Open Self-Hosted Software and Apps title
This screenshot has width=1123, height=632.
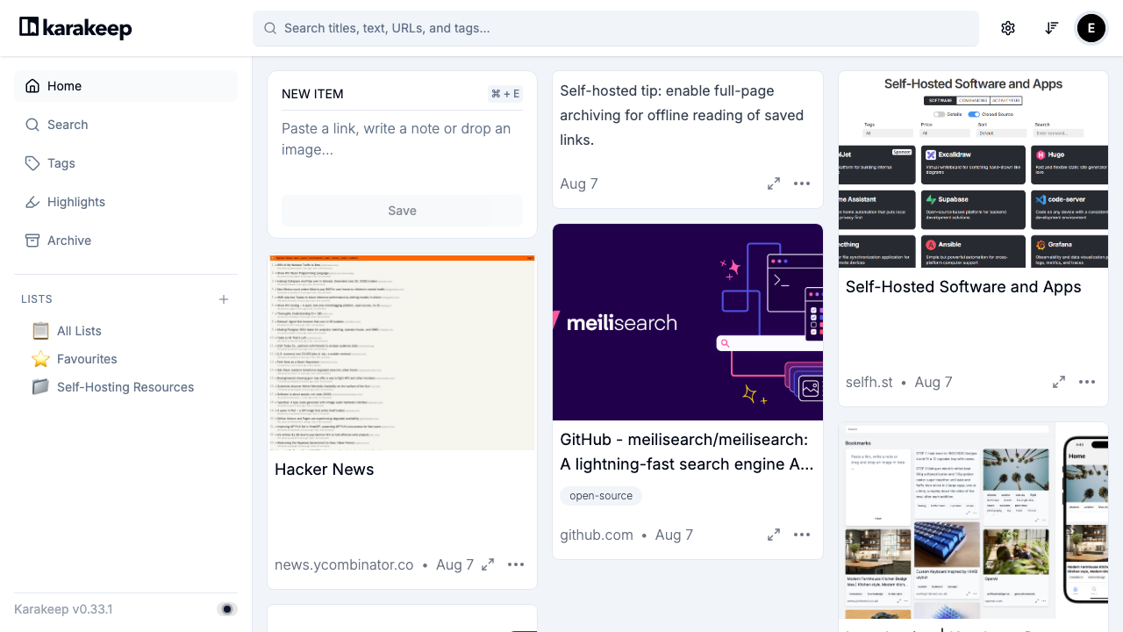point(963,287)
